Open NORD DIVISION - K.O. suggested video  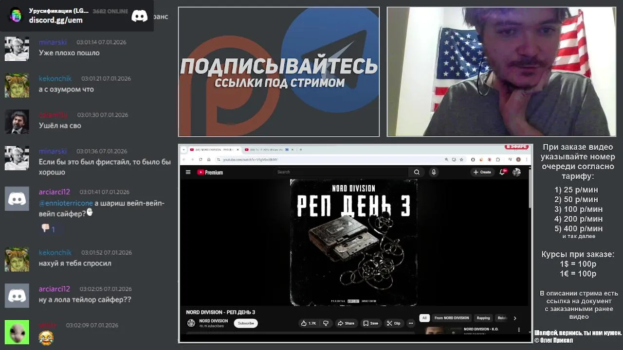[x=481, y=329]
